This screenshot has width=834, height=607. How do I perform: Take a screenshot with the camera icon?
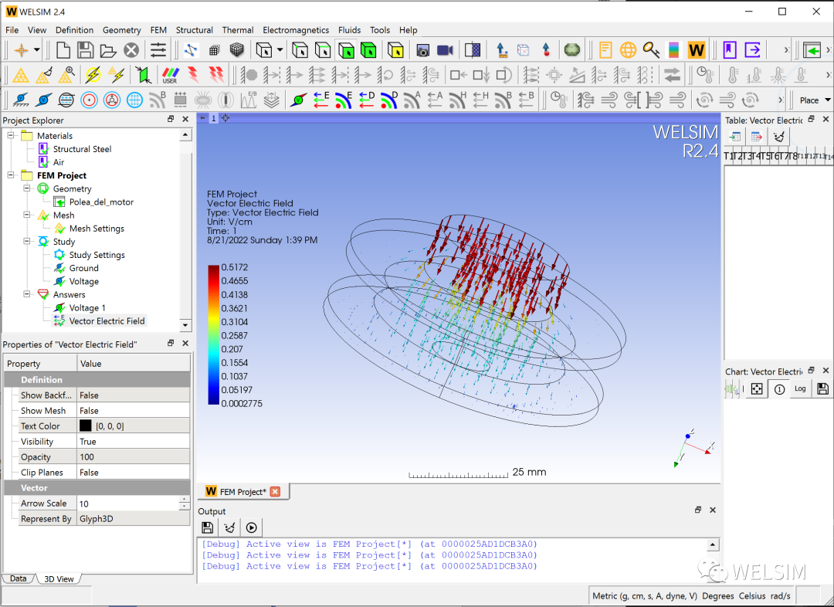tap(423, 50)
